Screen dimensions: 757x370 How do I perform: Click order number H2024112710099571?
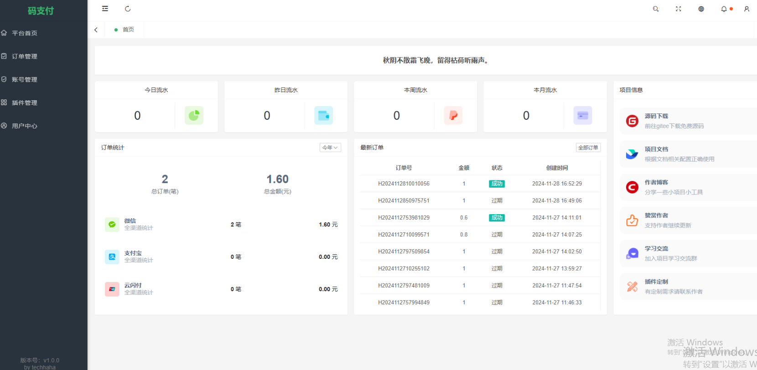click(x=404, y=235)
